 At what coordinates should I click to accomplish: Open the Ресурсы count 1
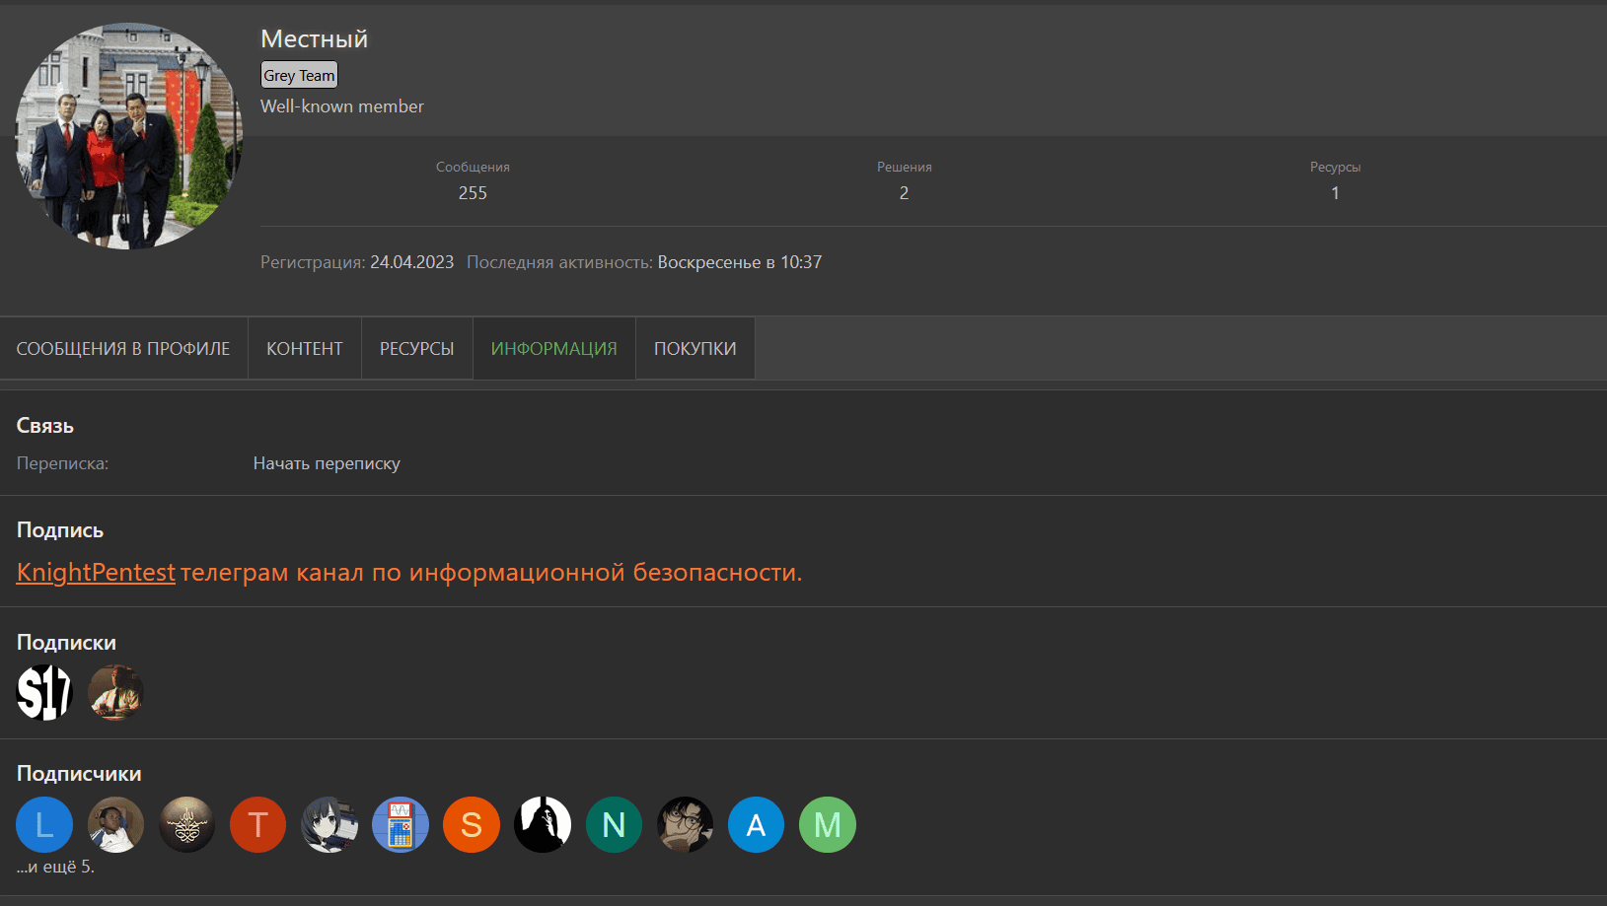coord(1335,193)
